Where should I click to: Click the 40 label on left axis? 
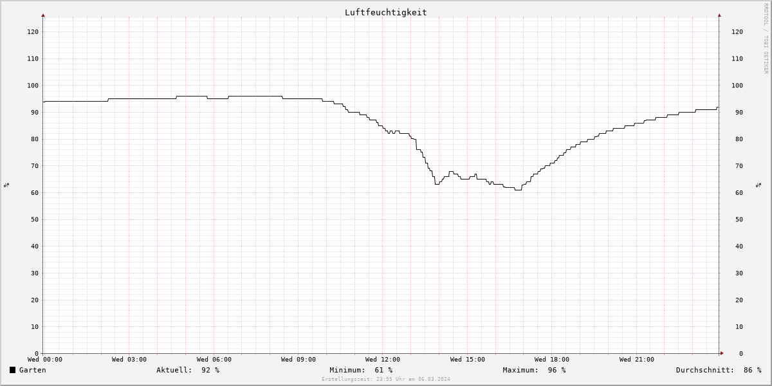(x=35, y=246)
